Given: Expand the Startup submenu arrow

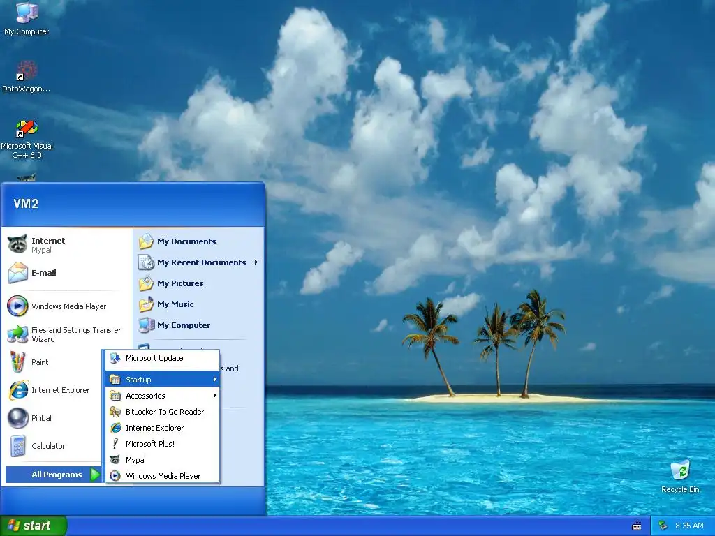Looking at the screenshot, I should click(215, 379).
